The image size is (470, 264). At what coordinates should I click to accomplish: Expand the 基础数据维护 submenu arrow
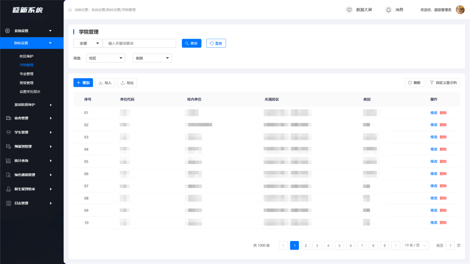click(50, 105)
